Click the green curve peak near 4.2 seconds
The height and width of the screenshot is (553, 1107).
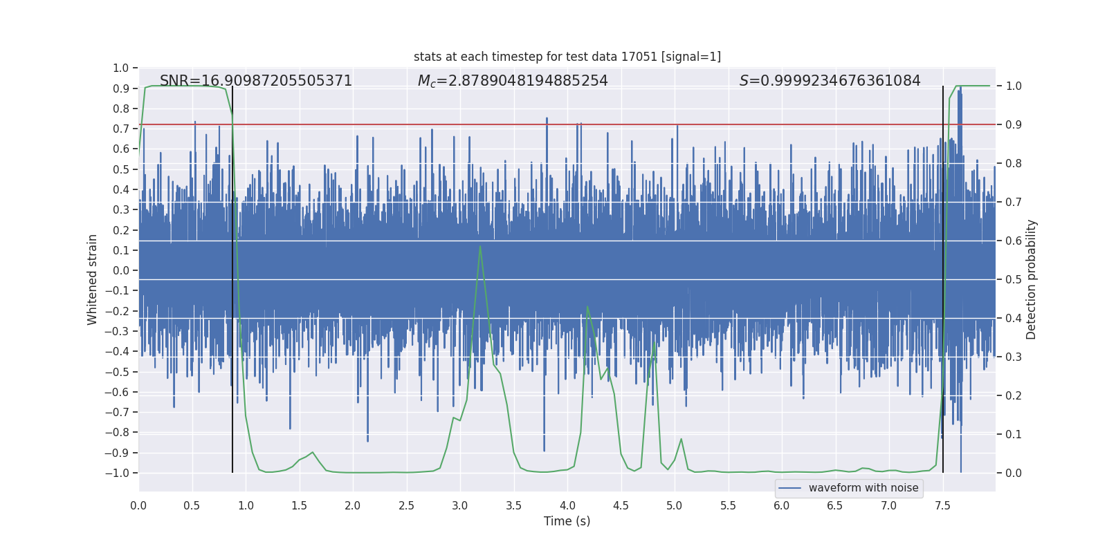587,306
